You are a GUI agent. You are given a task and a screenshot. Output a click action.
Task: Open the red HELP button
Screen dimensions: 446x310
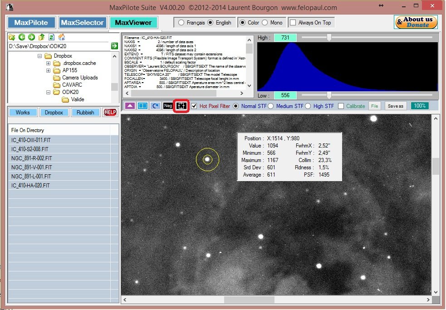tap(110, 112)
